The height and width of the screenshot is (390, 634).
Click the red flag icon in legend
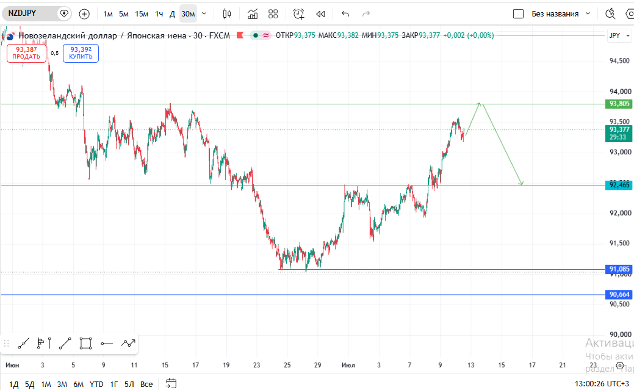pos(240,35)
